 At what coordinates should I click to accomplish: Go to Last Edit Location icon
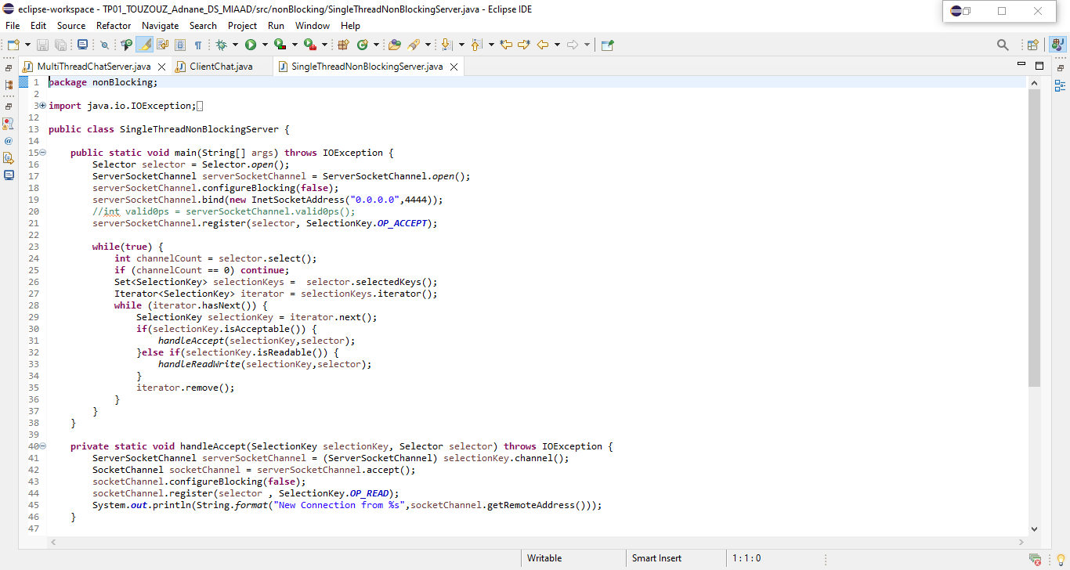click(x=505, y=45)
